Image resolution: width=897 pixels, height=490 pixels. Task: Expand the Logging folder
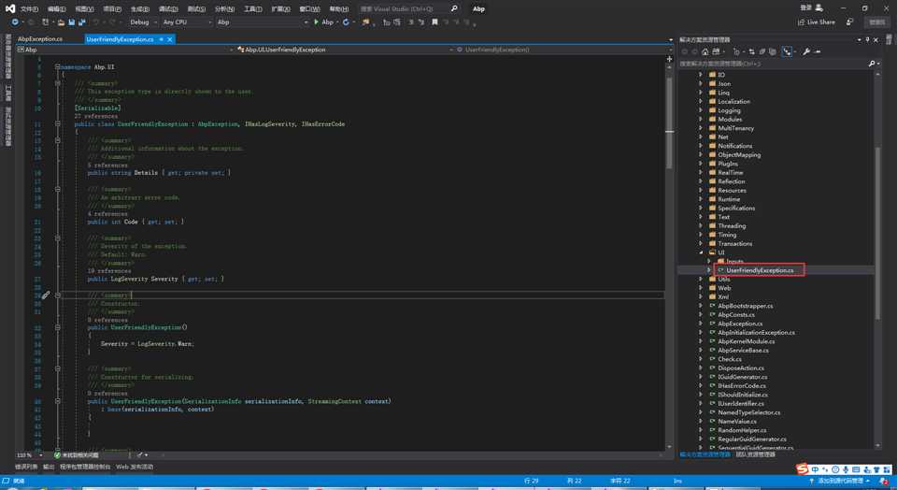(x=701, y=110)
